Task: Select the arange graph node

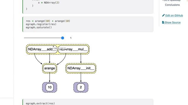Action: coord(50,68)
